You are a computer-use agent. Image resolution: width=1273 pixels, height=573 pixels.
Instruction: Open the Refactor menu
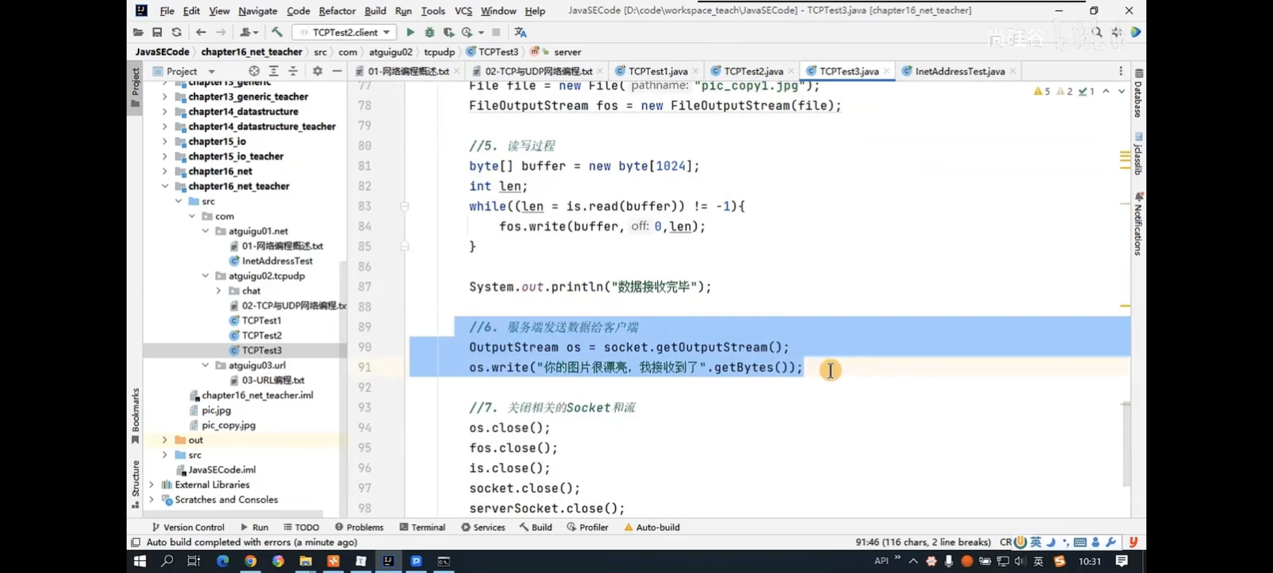[x=336, y=11]
